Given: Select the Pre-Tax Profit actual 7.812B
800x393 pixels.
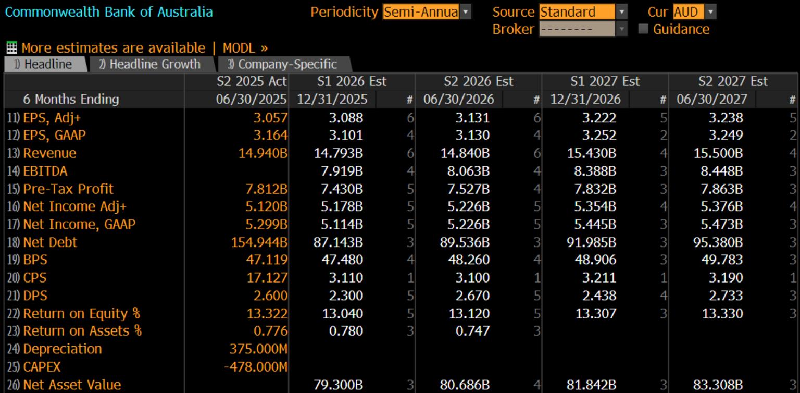Looking at the screenshot, I should point(266,189).
